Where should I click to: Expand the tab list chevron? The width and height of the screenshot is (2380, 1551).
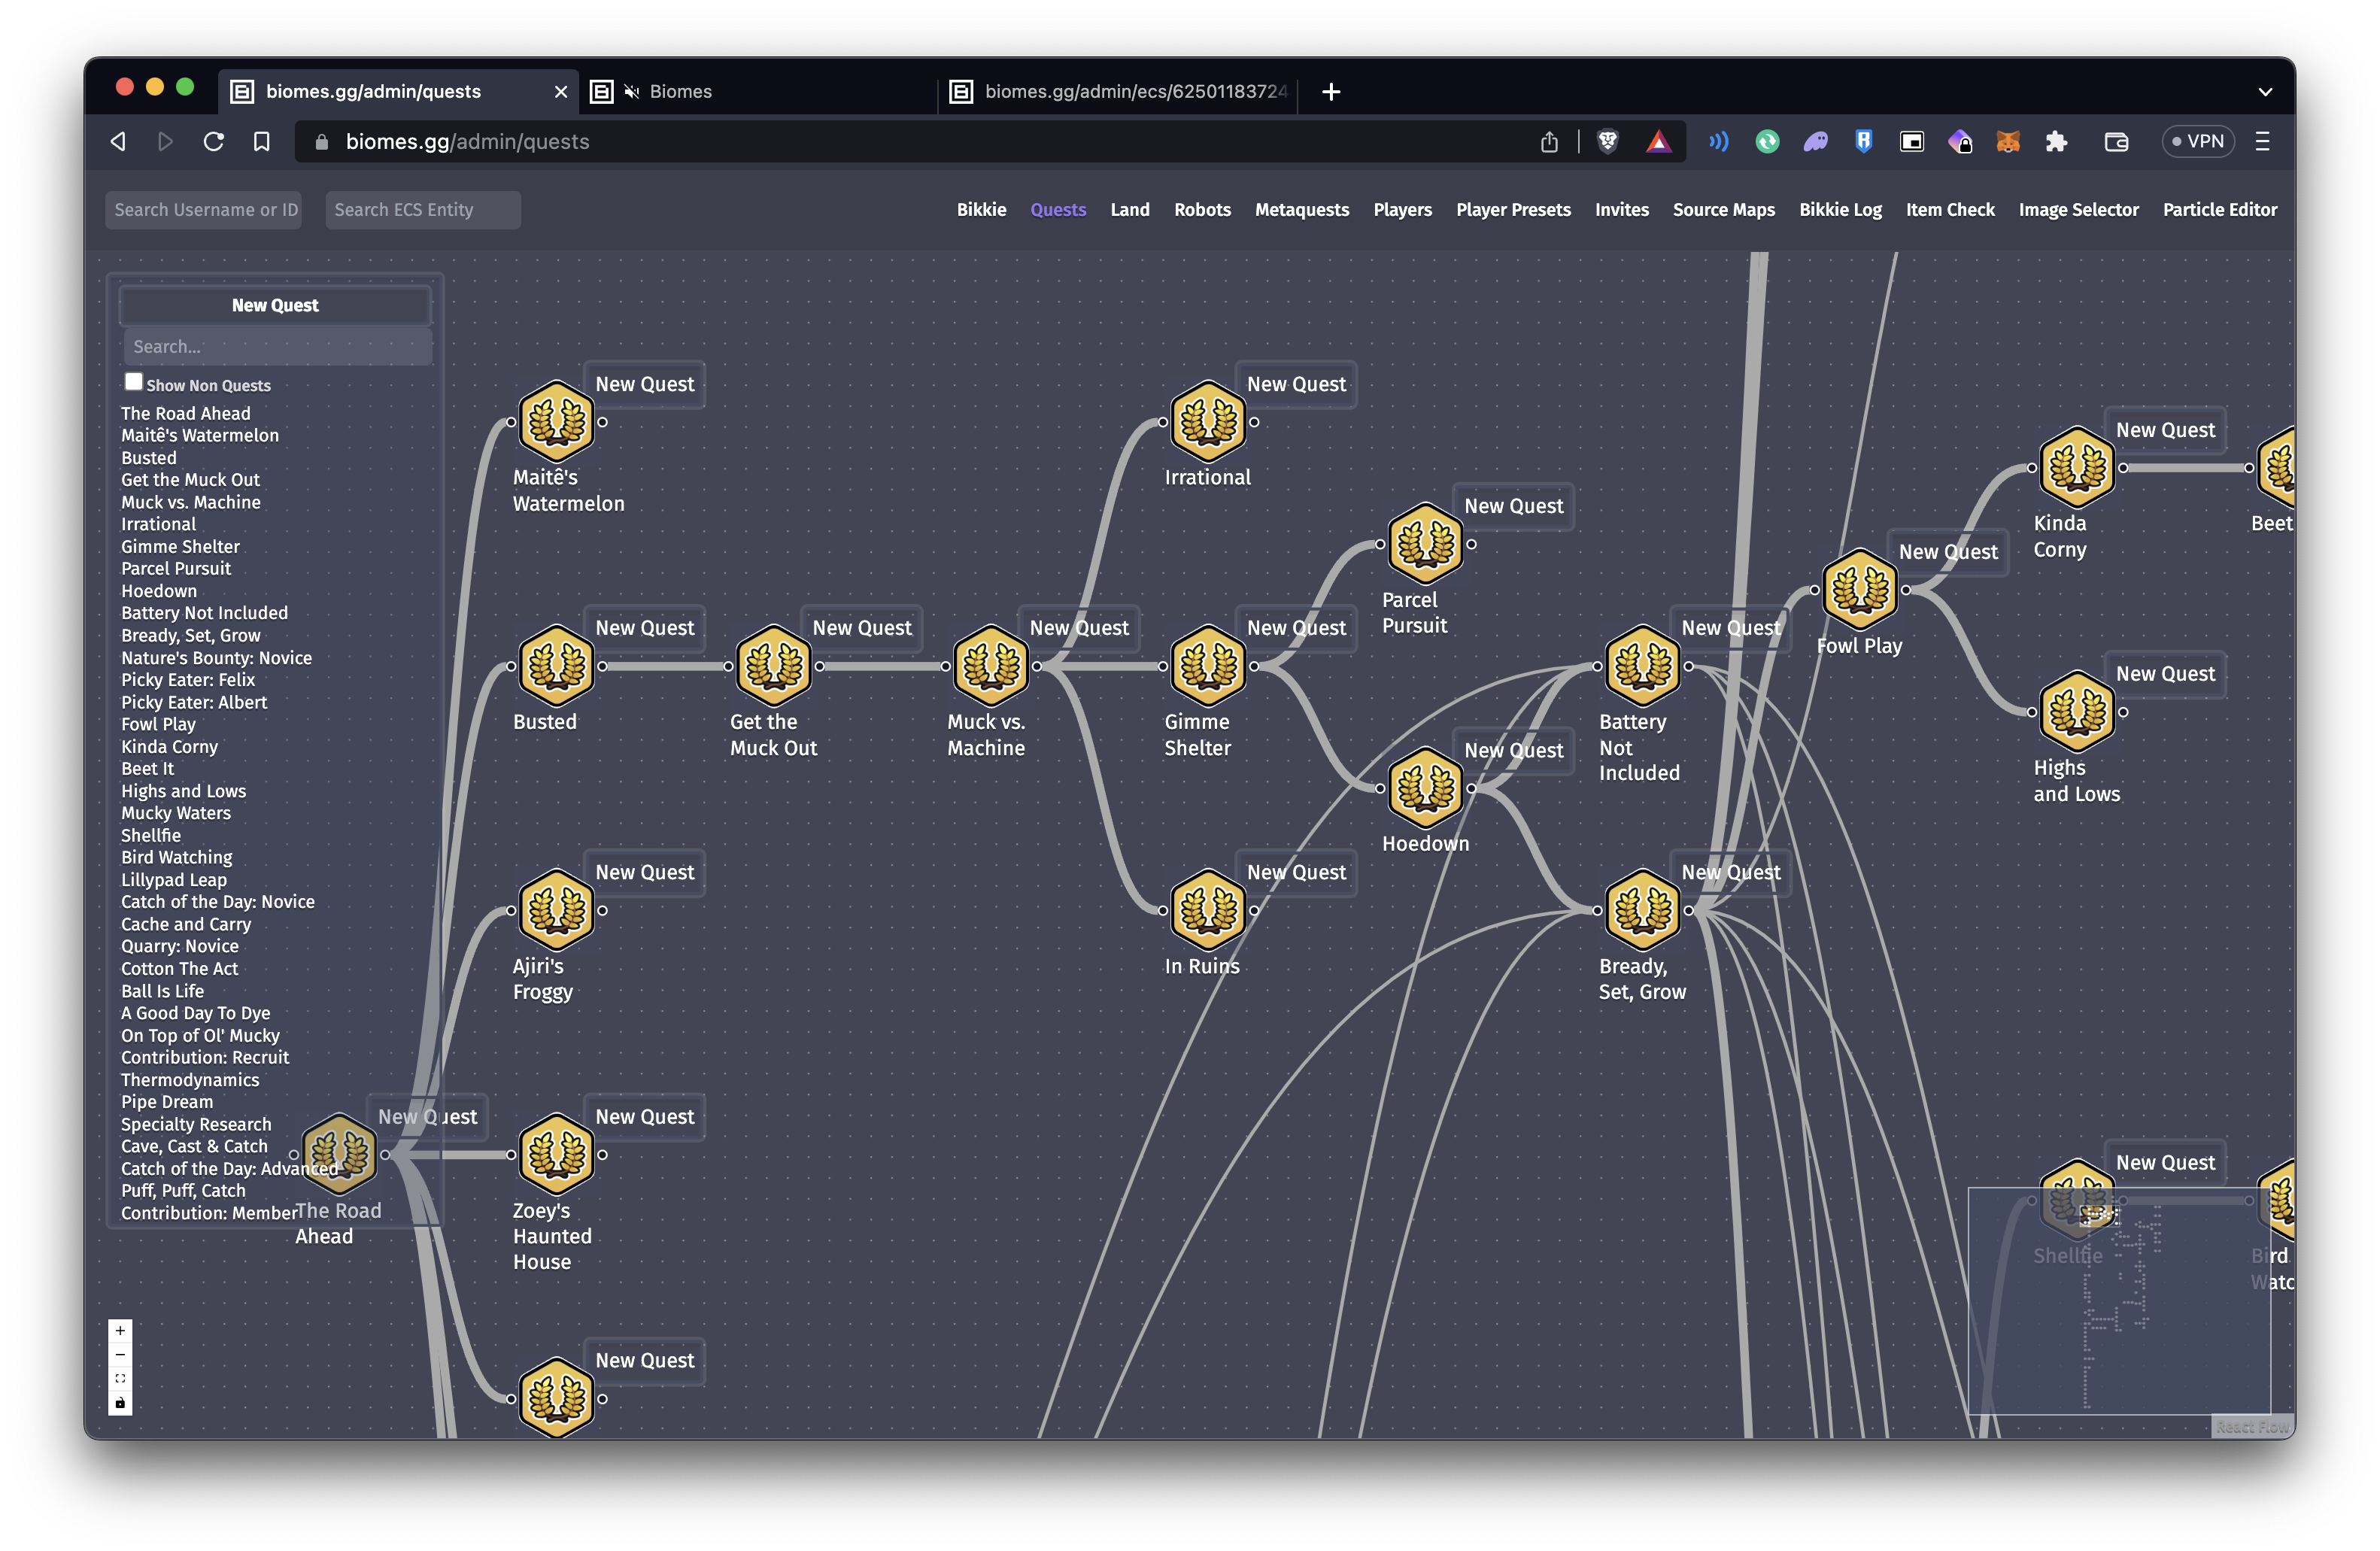click(2265, 92)
